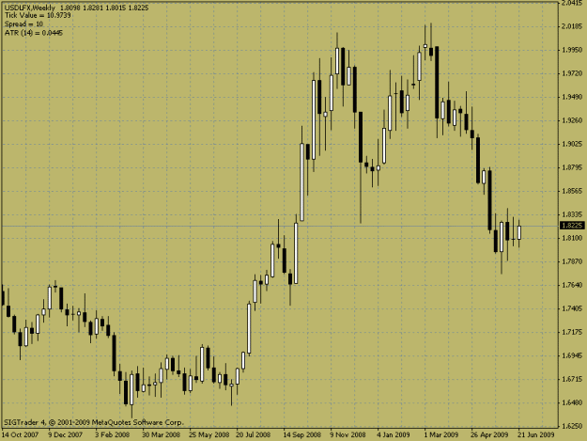Screen dimensions: 587x441
Task: Click the 9 Nov 2008 date label
Action: (x=348, y=435)
